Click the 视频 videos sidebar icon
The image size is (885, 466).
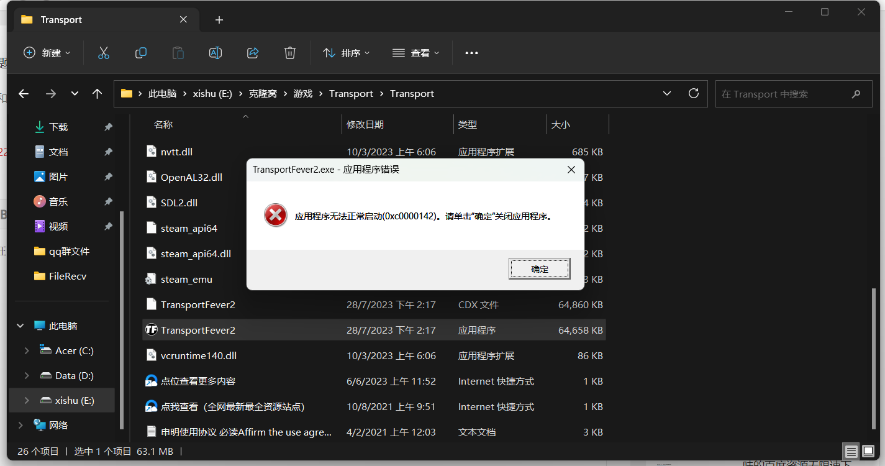pyautogui.click(x=40, y=226)
